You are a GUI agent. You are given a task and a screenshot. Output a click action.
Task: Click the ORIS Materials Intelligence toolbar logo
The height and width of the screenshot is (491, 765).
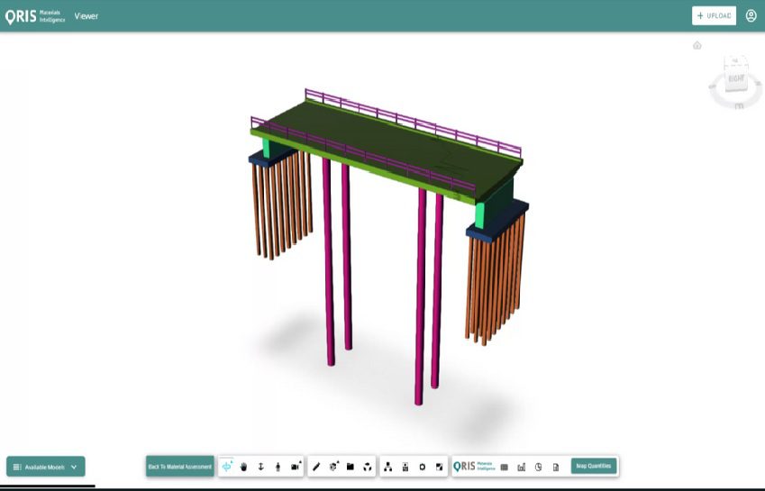point(474,466)
